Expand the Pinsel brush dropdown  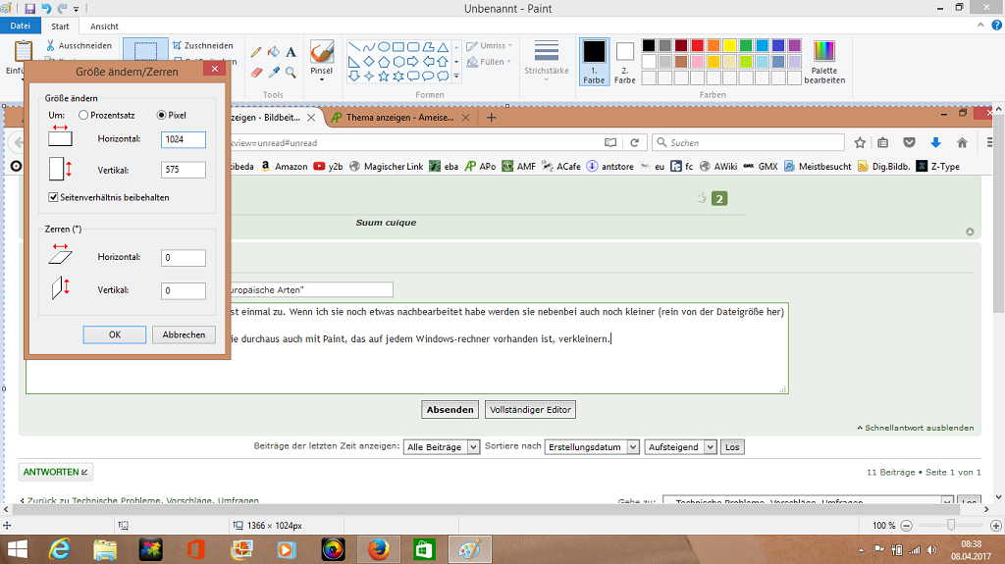321,79
